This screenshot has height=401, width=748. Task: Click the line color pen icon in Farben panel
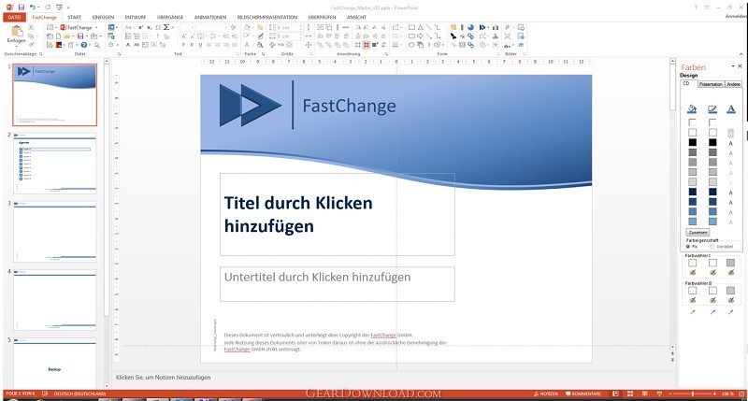[712, 109]
